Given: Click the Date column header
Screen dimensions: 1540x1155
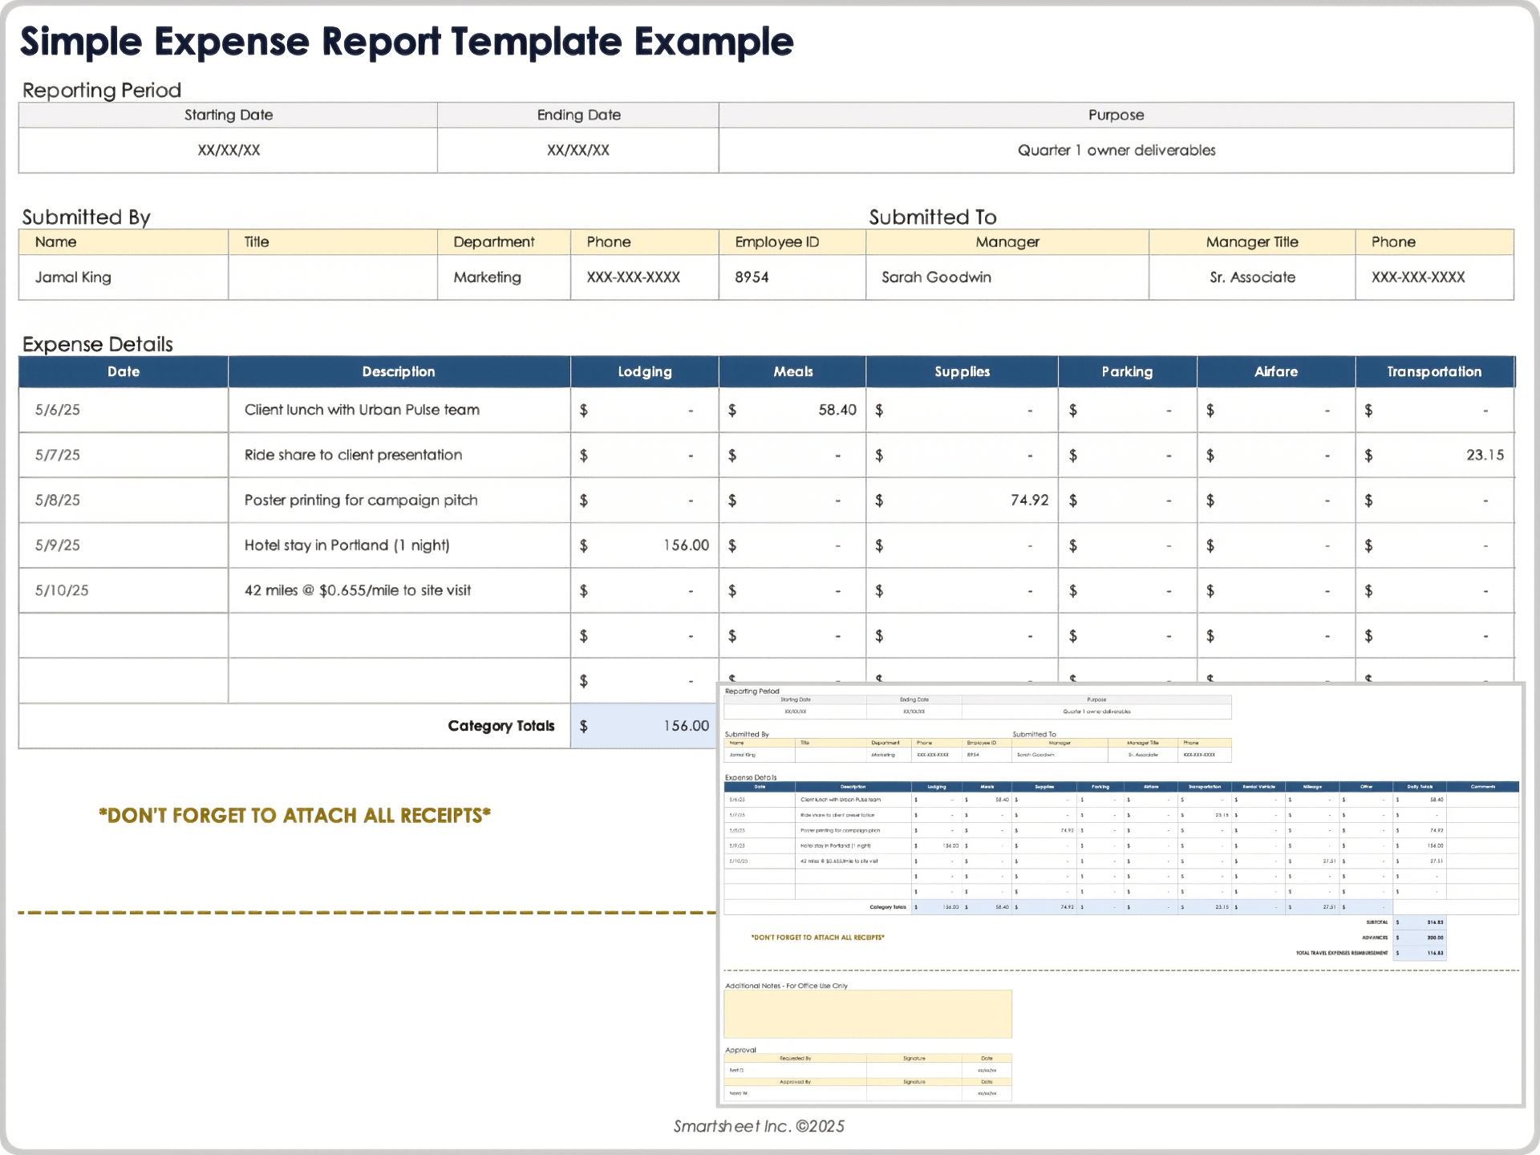Looking at the screenshot, I should 123,371.
